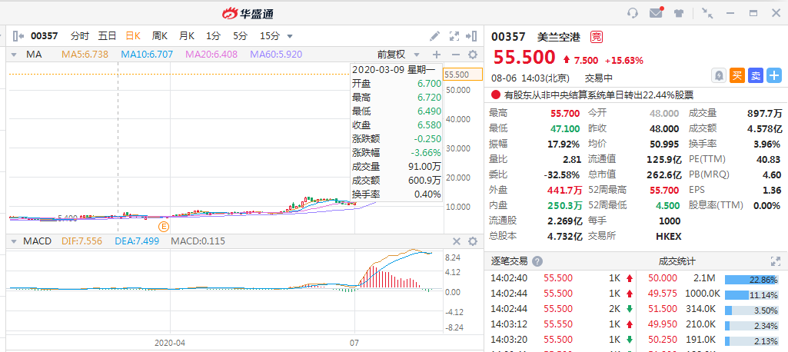Click the 49.950 price level row

tap(710, 324)
